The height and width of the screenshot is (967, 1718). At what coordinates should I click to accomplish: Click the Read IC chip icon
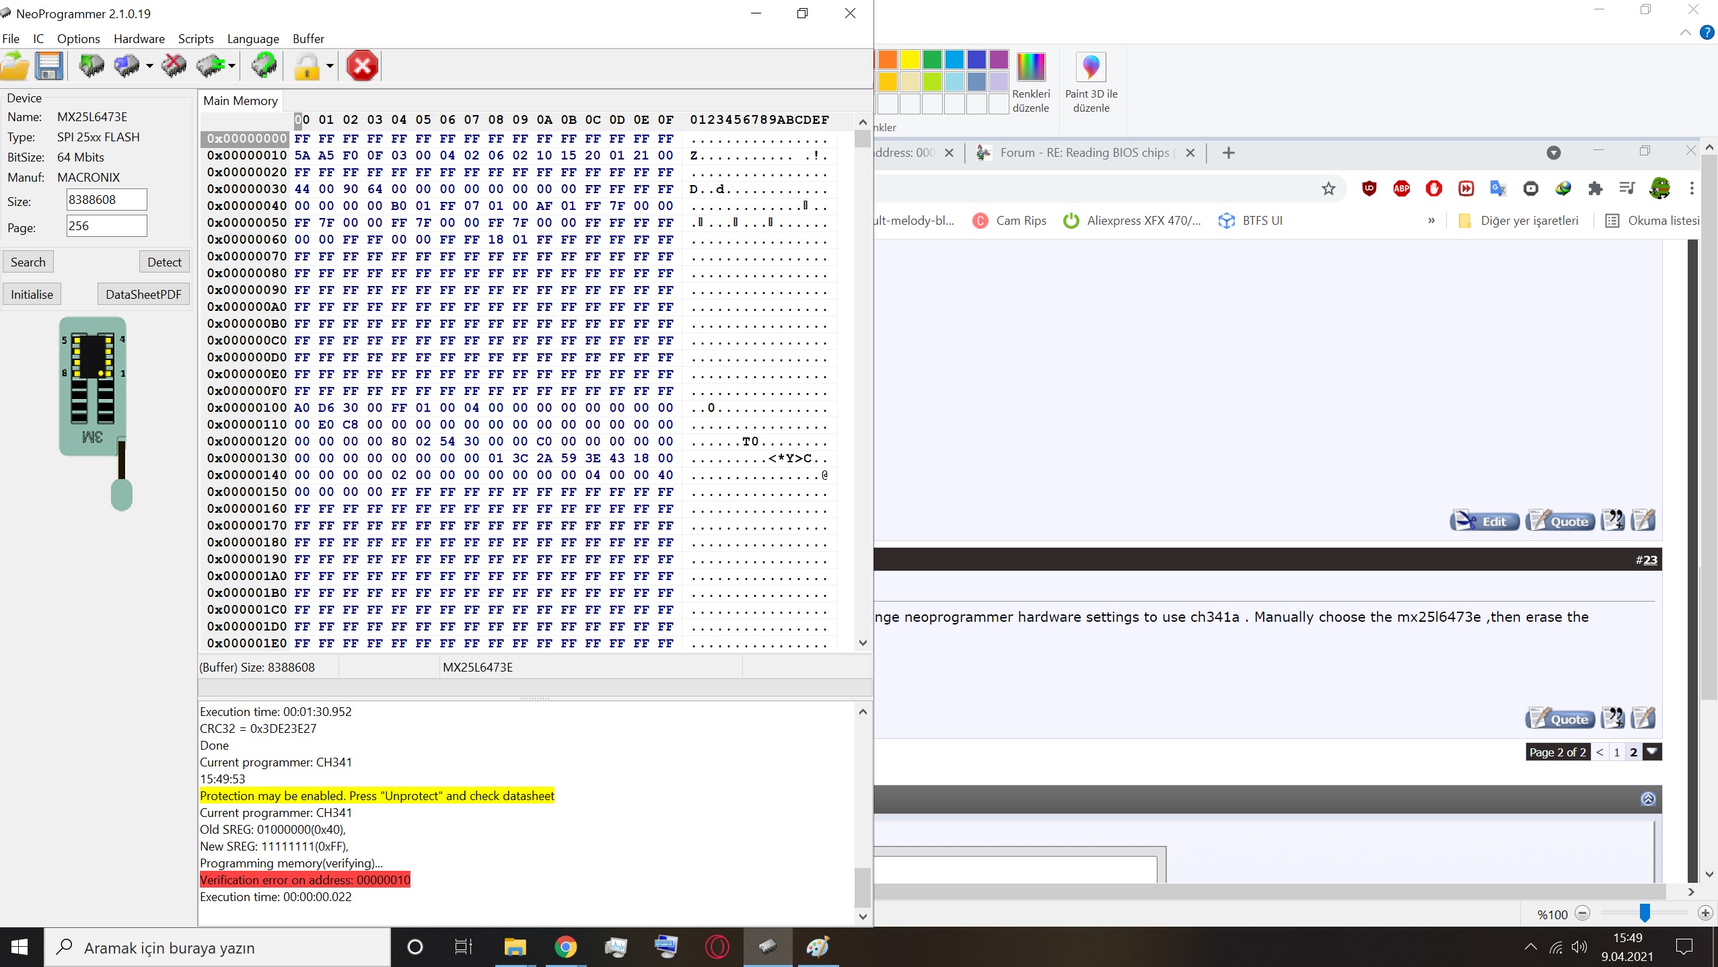(92, 66)
